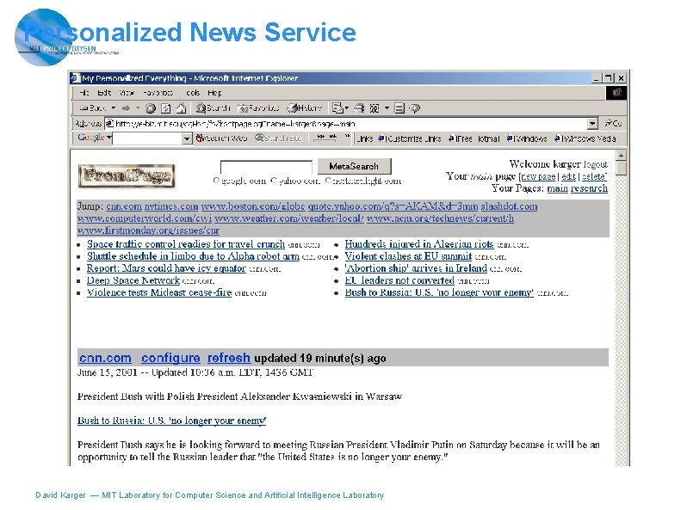The width and height of the screenshot is (681, 510).
Task: Click the Refresh page icon
Action: pyautogui.click(x=166, y=108)
